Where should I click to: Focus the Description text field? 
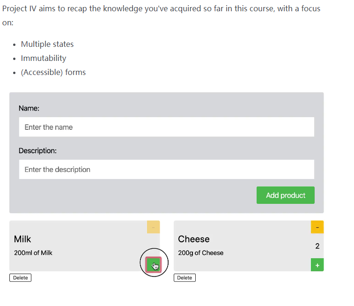point(166,170)
